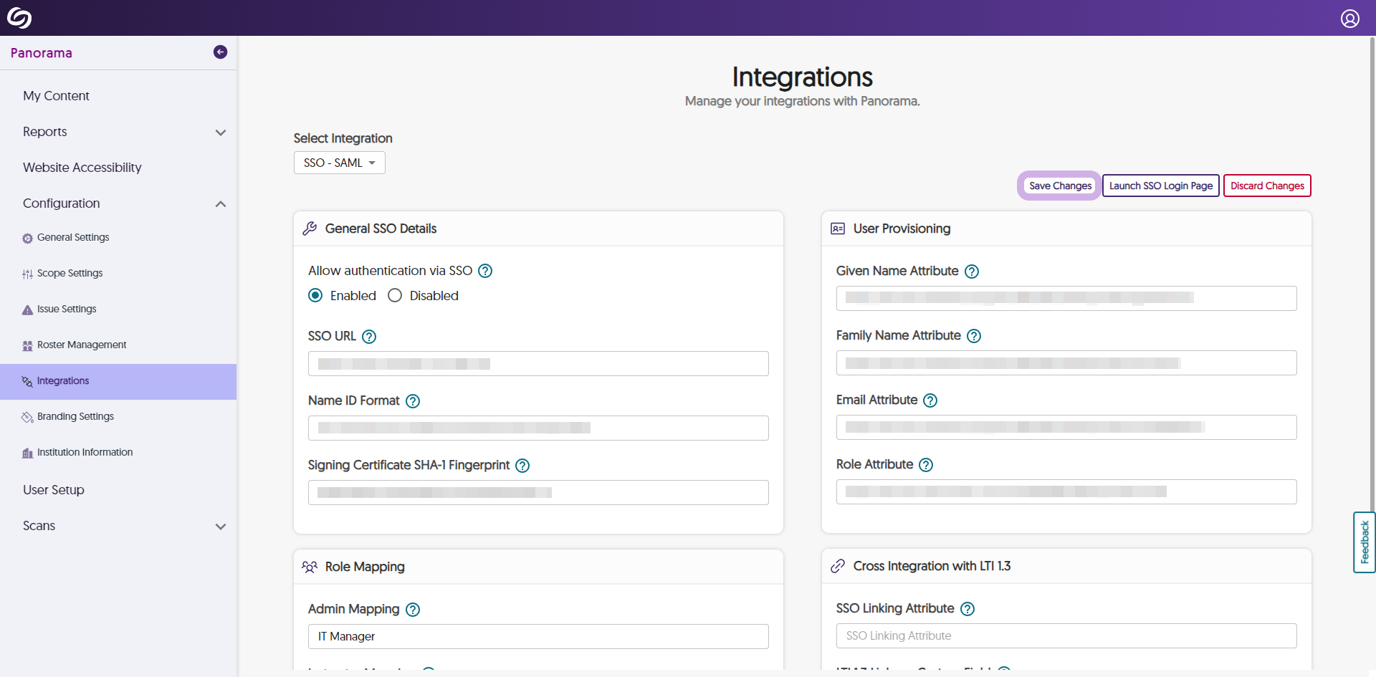Open the SSO - SAML integration dropdown
Screen dimensions: 1376x677
pyautogui.click(x=339, y=163)
